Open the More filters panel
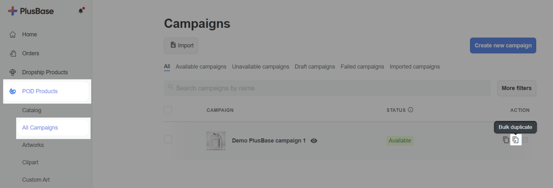The image size is (553, 188). (516, 88)
